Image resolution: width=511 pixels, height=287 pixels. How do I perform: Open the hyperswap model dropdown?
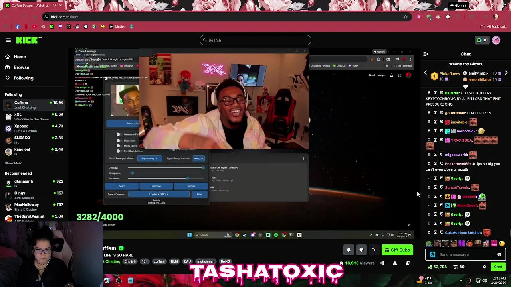pos(150,159)
